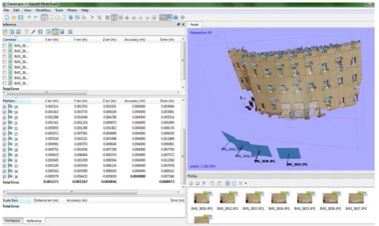379x226 pixels.
Task: Click the Export icon in Reference toolbar
Action: [x=12, y=32]
